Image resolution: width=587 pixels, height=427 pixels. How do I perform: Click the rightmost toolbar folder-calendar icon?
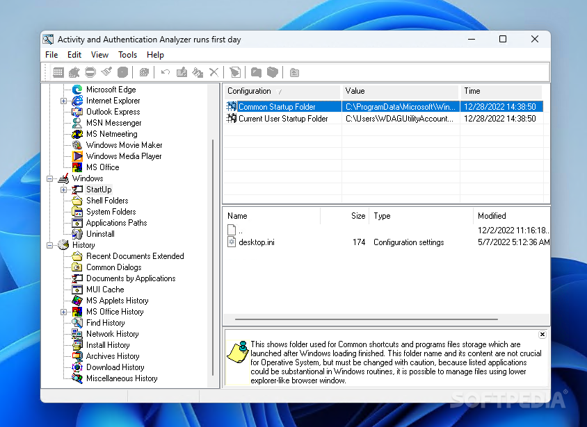295,72
